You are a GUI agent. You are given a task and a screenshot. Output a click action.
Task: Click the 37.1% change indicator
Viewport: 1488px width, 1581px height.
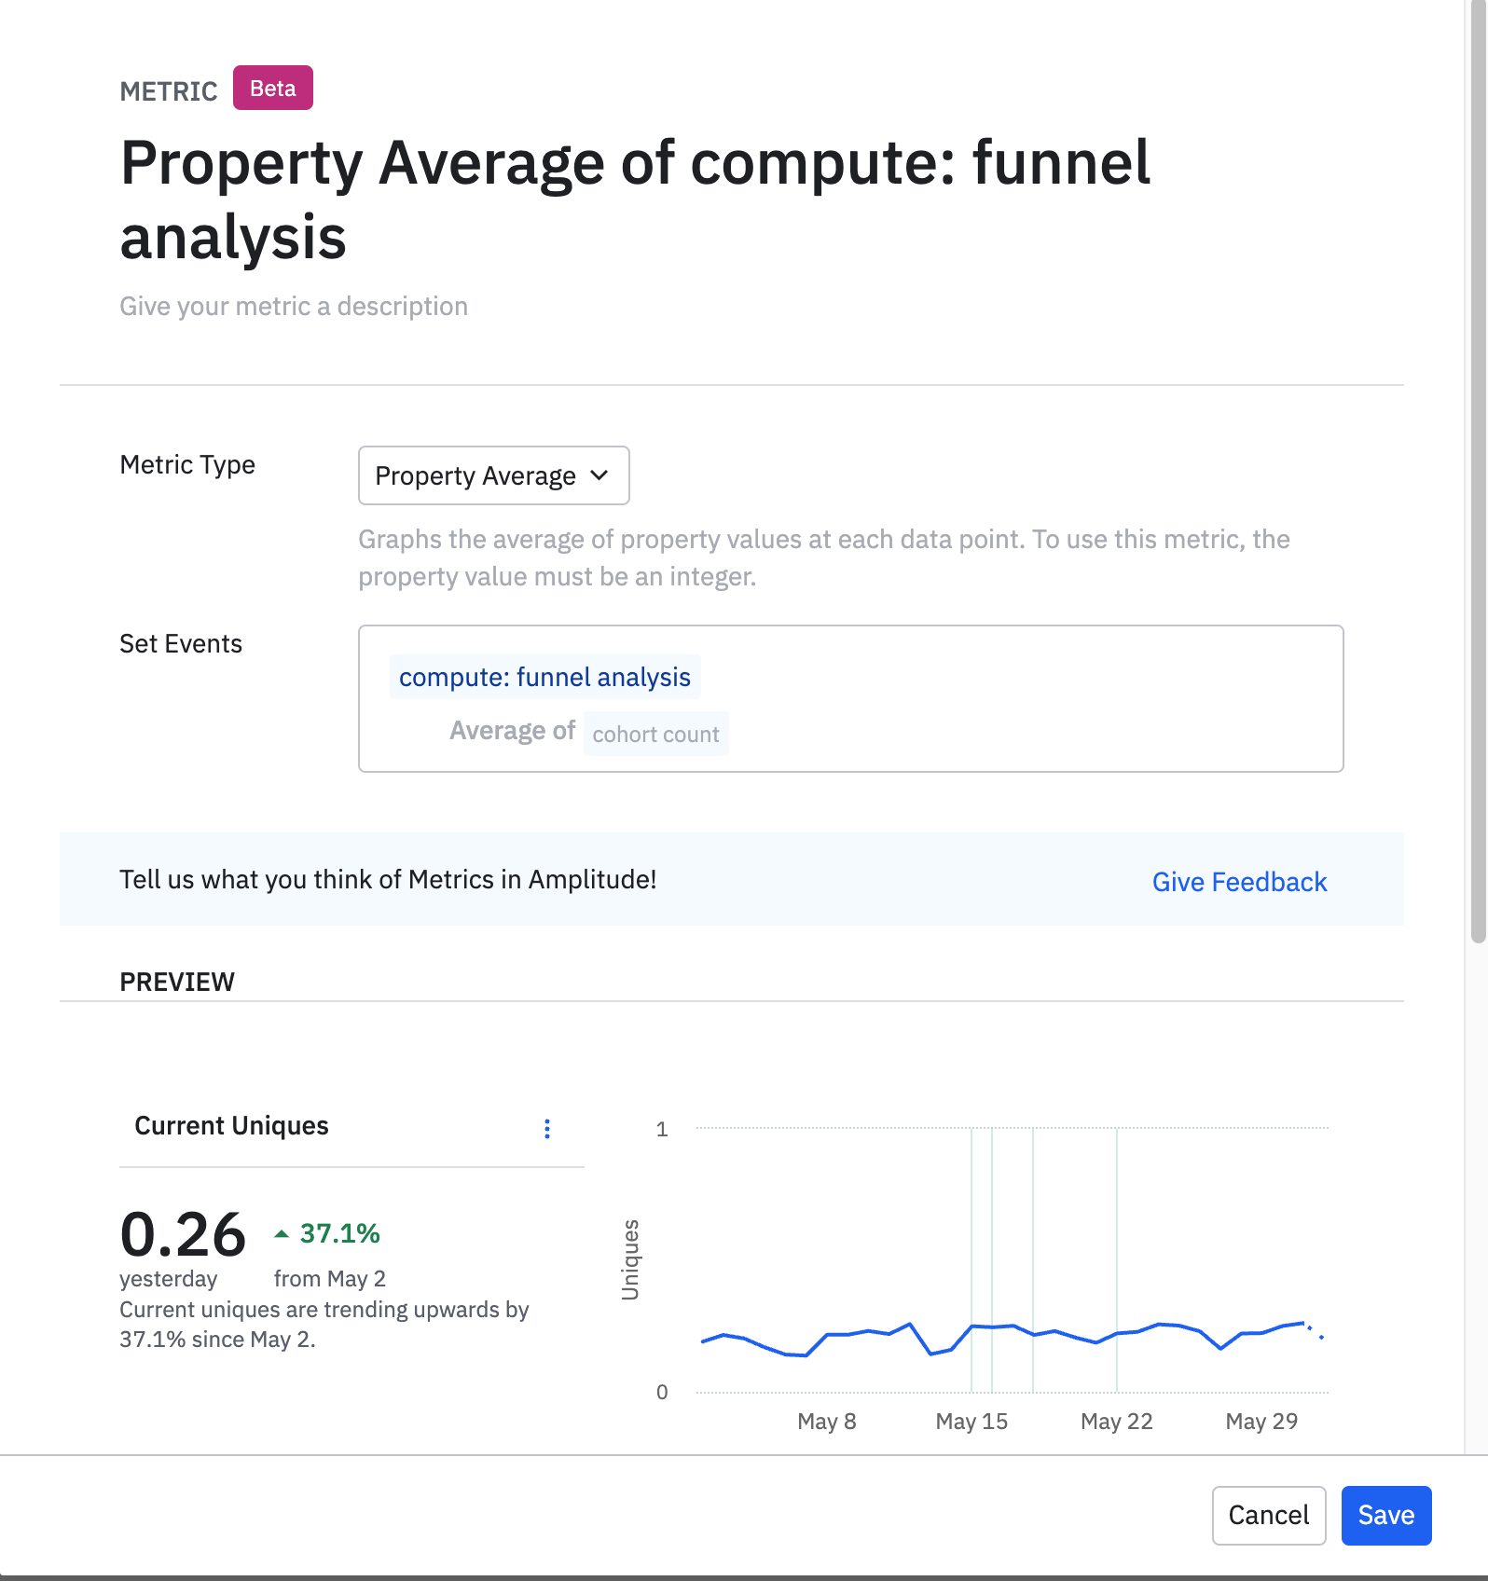tap(339, 1234)
